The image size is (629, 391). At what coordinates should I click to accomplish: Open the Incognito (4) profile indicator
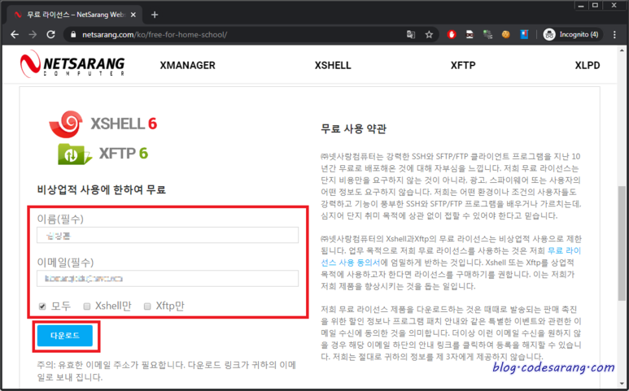(x=571, y=35)
